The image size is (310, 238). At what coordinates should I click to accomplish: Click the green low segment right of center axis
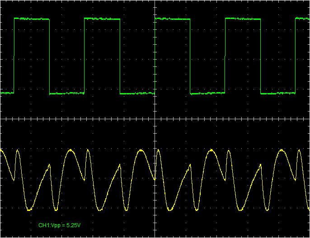(208, 93)
